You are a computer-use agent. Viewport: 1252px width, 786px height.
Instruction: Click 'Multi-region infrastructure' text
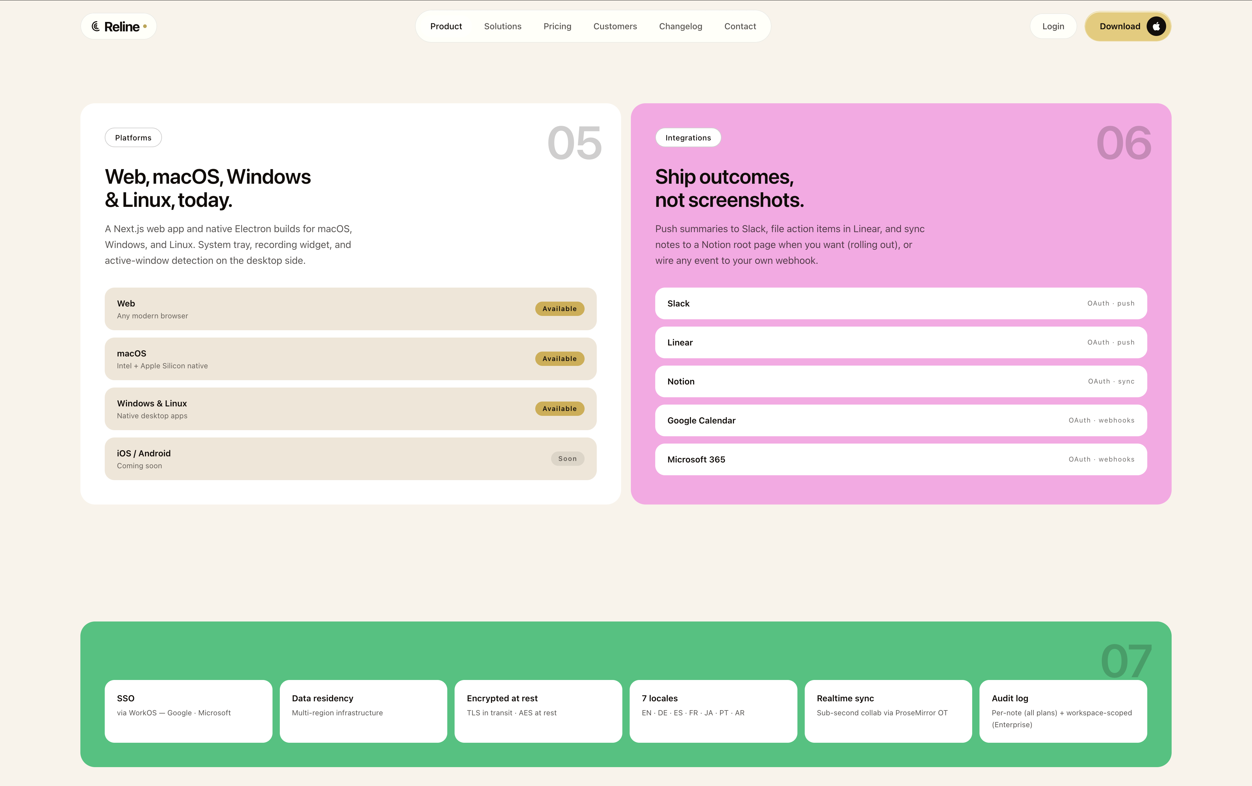tap(337, 713)
